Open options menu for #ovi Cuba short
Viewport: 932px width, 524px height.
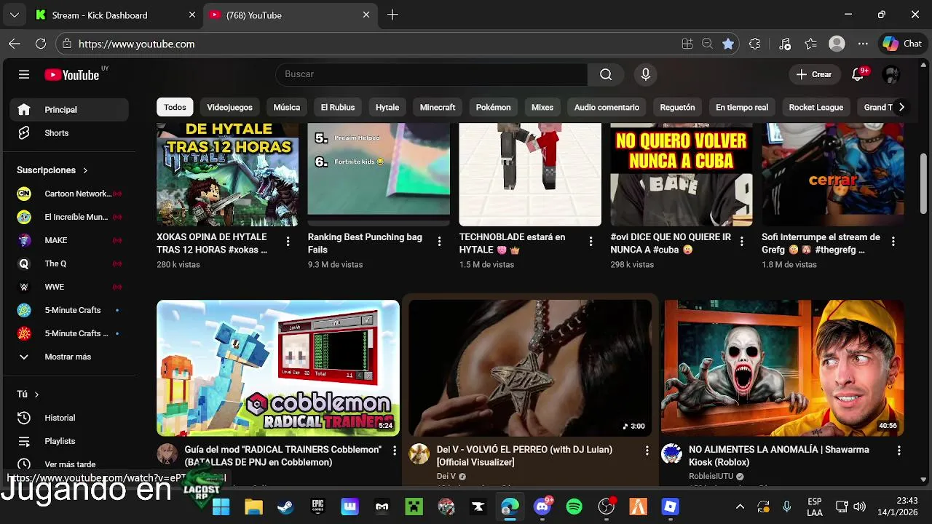pyautogui.click(x=742, y=242)
